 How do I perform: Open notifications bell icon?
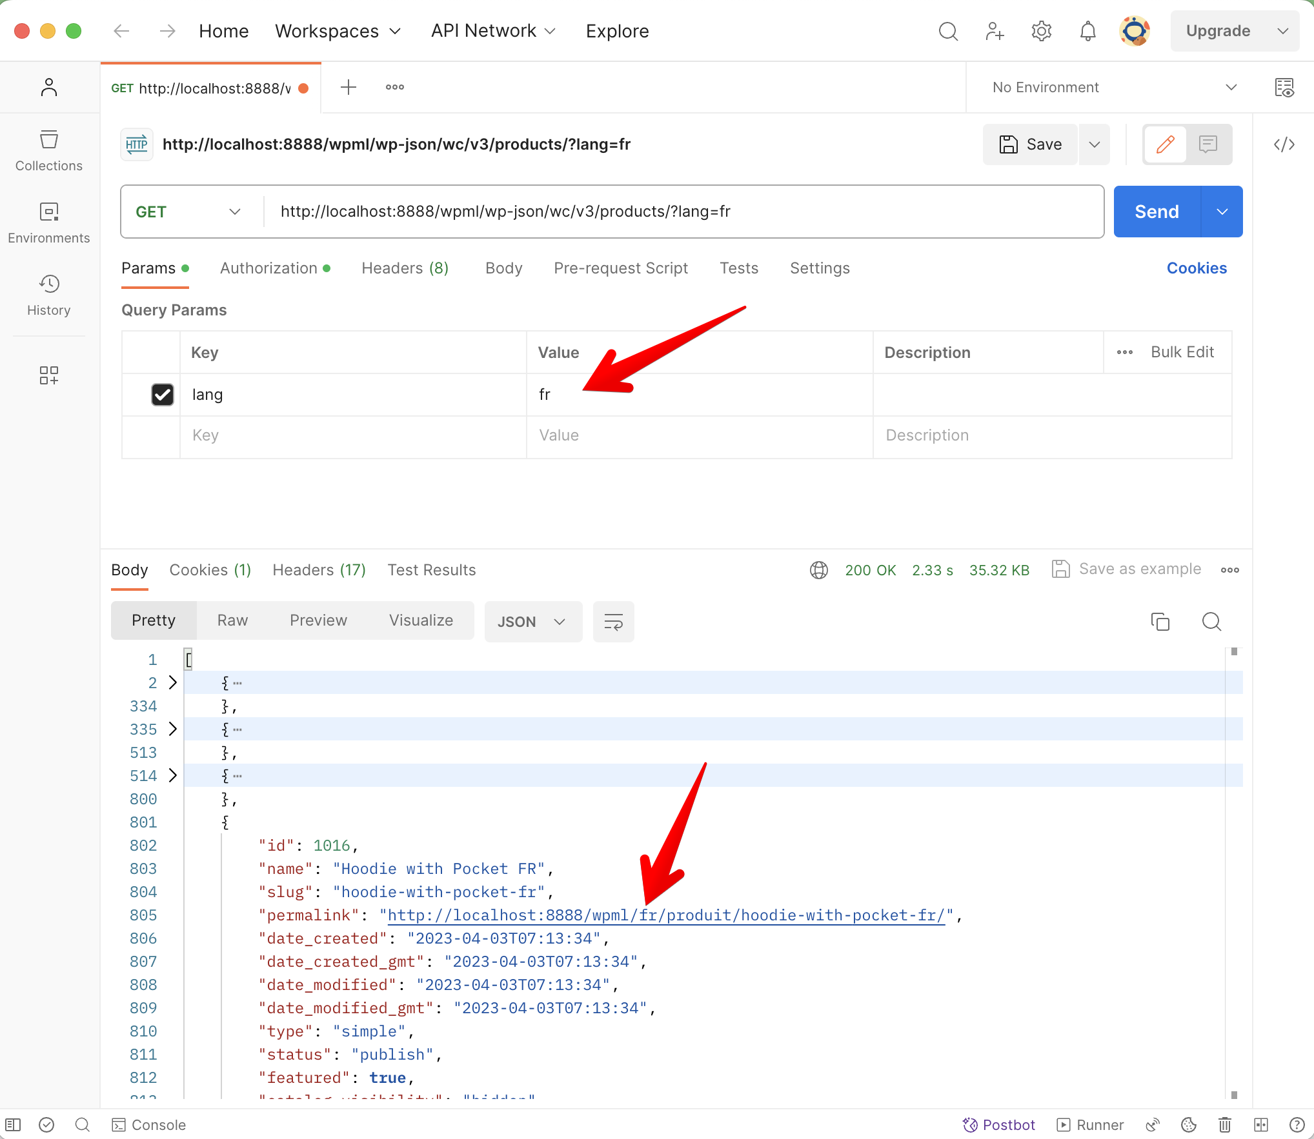coord(1087,31)
